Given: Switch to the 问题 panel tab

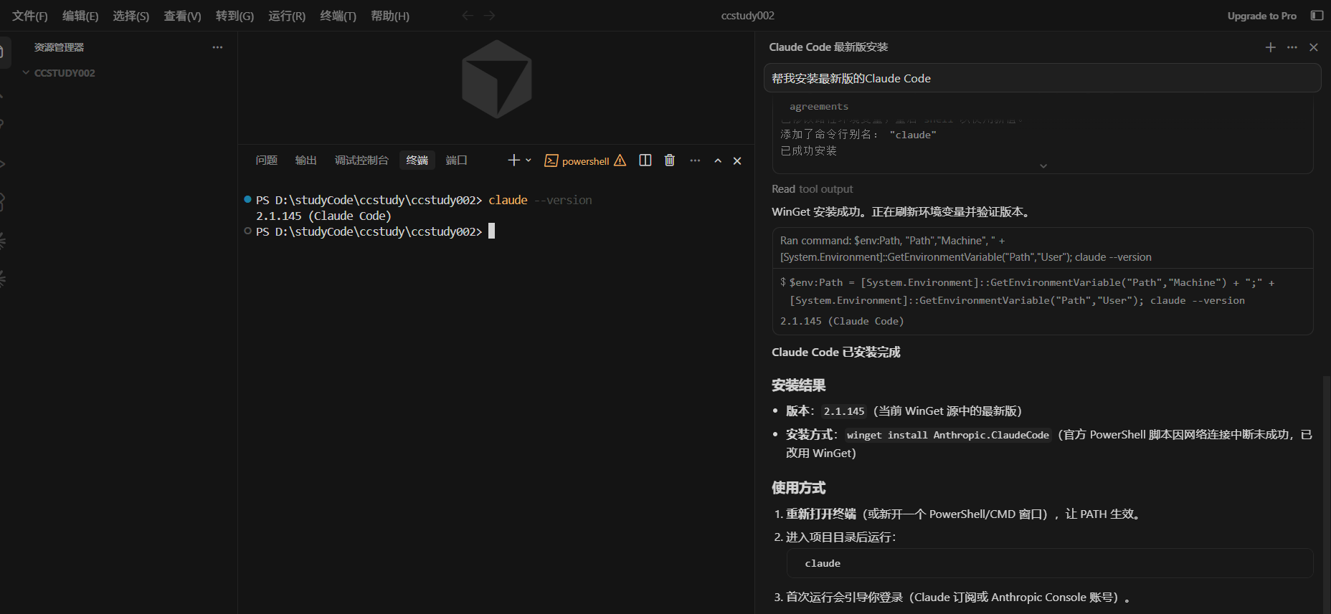Looking at the screenshot, I should (x=267, y=160).
